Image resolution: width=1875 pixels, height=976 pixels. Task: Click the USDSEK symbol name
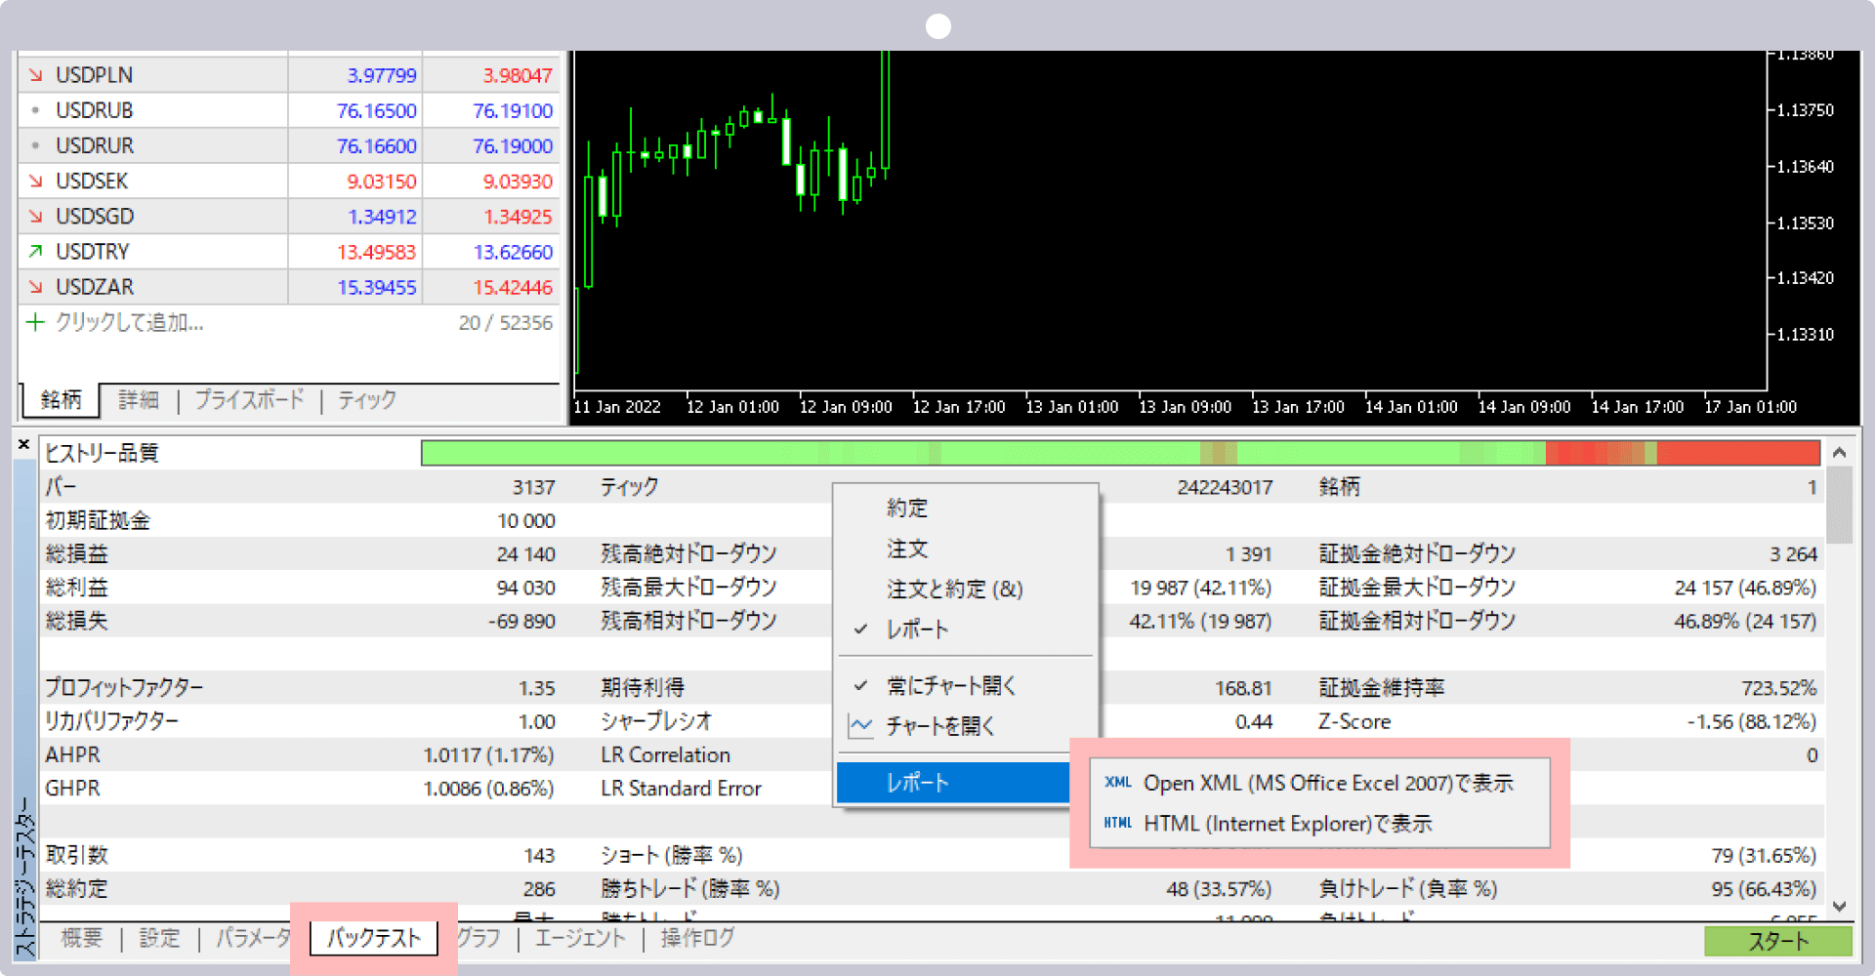pyautogui.click(x=92, y=181)
